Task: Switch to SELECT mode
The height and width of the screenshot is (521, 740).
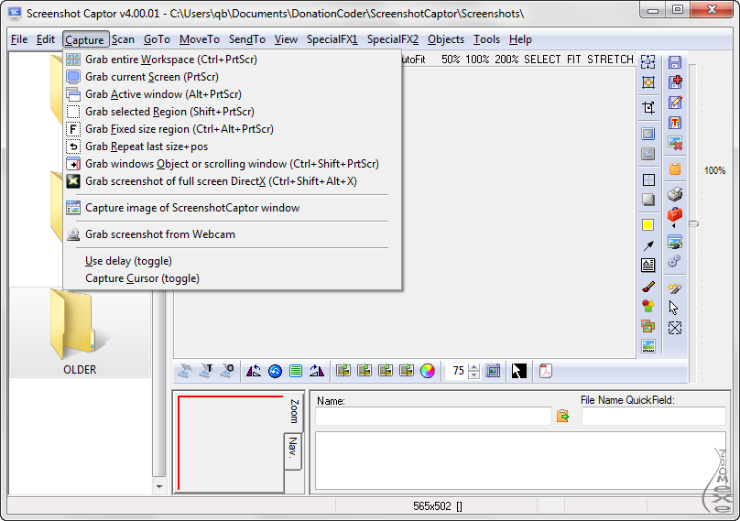Action: click(542, 60)
